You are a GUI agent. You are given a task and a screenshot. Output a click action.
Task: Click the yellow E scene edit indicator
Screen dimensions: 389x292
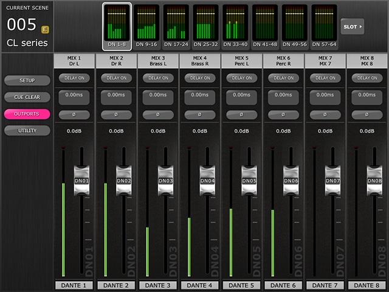click(x=44, y=29)
